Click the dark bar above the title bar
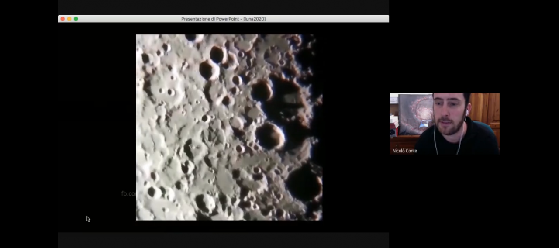559x248 pixels. pos(223,7)
